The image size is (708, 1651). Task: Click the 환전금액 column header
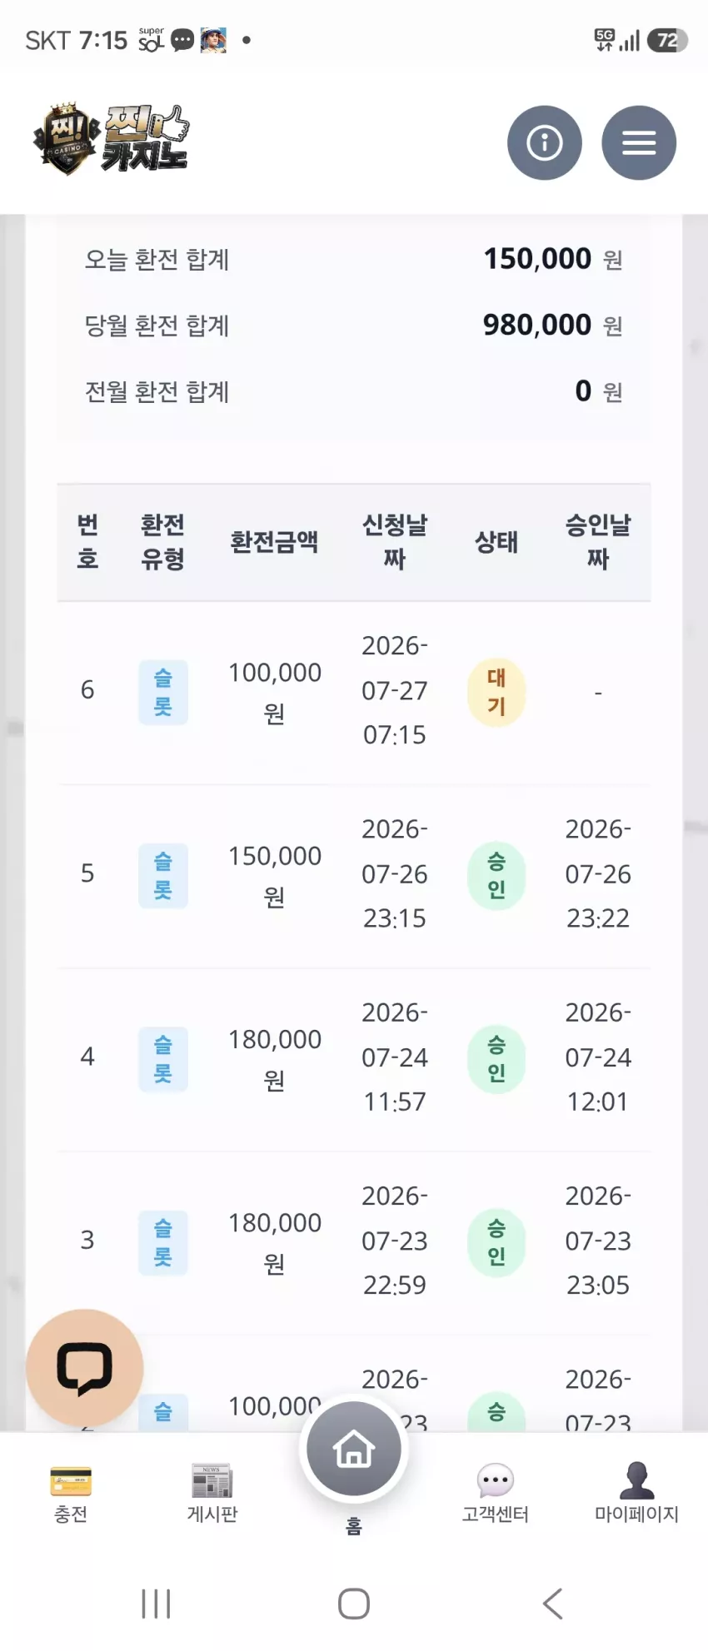click(274, 542)
